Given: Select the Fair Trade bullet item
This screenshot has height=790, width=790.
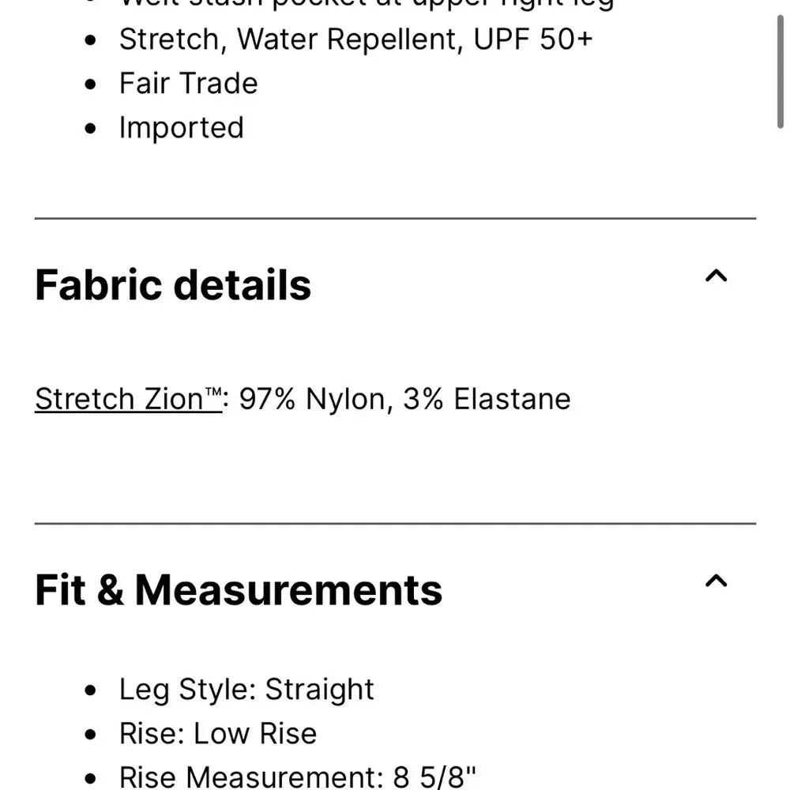Looking at the screenshot, I should tap(188, 83).
